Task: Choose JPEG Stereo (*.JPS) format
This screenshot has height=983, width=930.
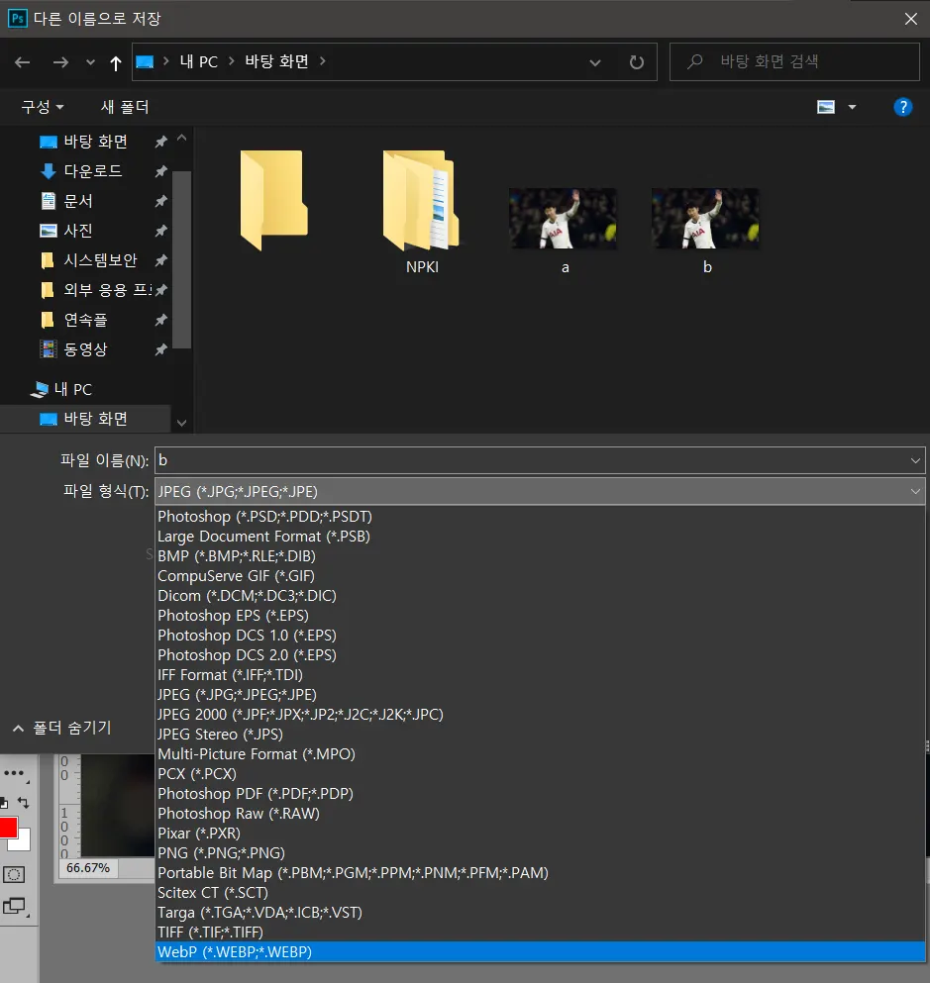Action: click(x=540, y=735)
